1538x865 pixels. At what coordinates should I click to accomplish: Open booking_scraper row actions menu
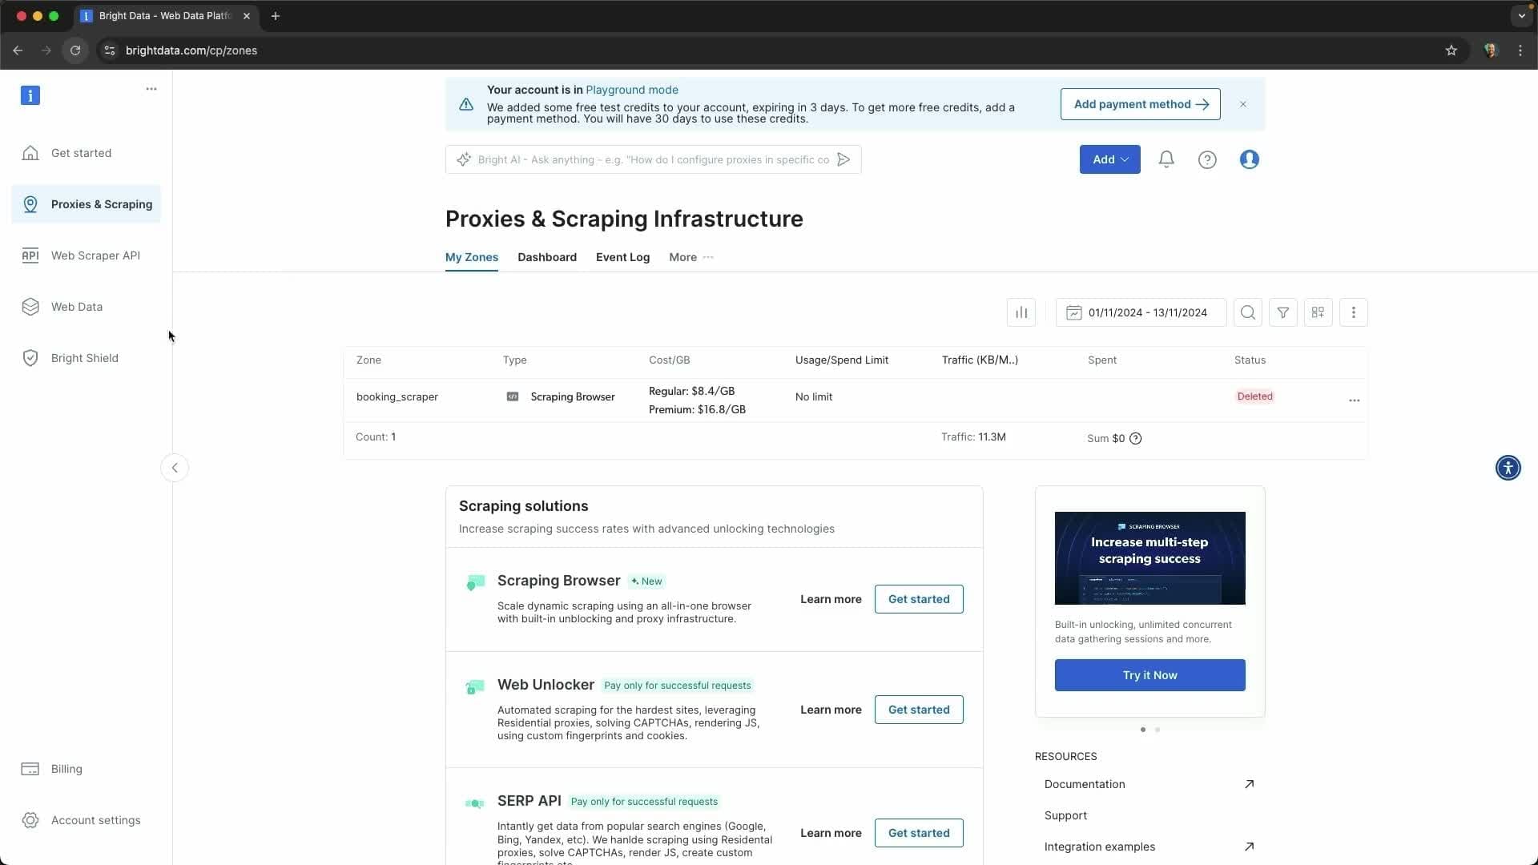(1354, 400)
